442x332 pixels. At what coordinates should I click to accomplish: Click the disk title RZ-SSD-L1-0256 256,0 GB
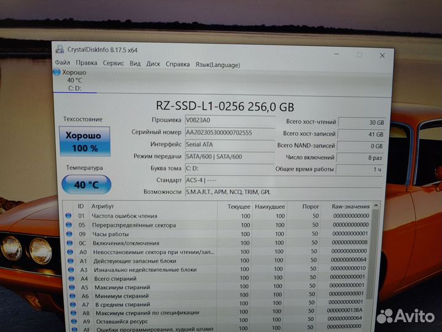[x=225, y=106]
